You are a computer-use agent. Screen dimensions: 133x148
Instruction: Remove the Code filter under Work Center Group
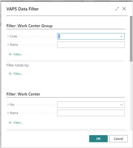[8, 36]
